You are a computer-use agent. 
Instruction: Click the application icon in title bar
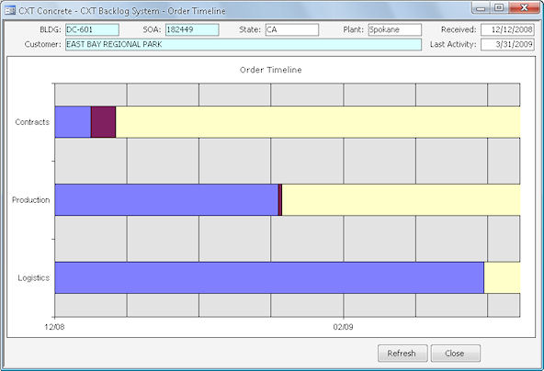tap(10, 10)
